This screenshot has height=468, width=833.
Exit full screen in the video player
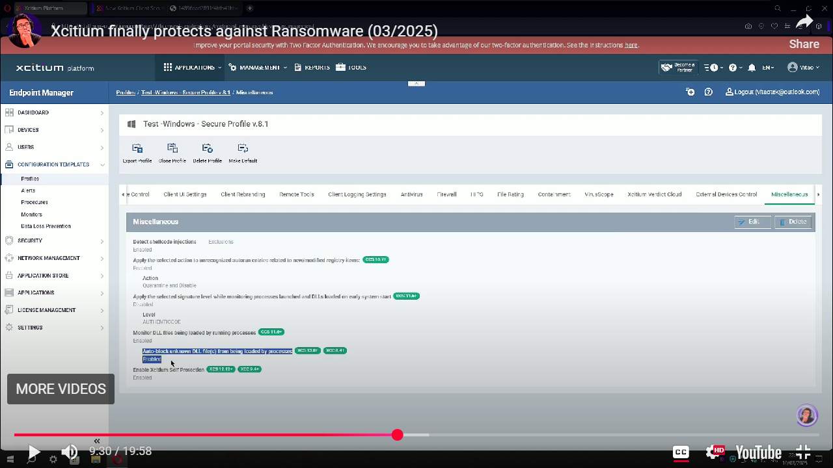804,452
